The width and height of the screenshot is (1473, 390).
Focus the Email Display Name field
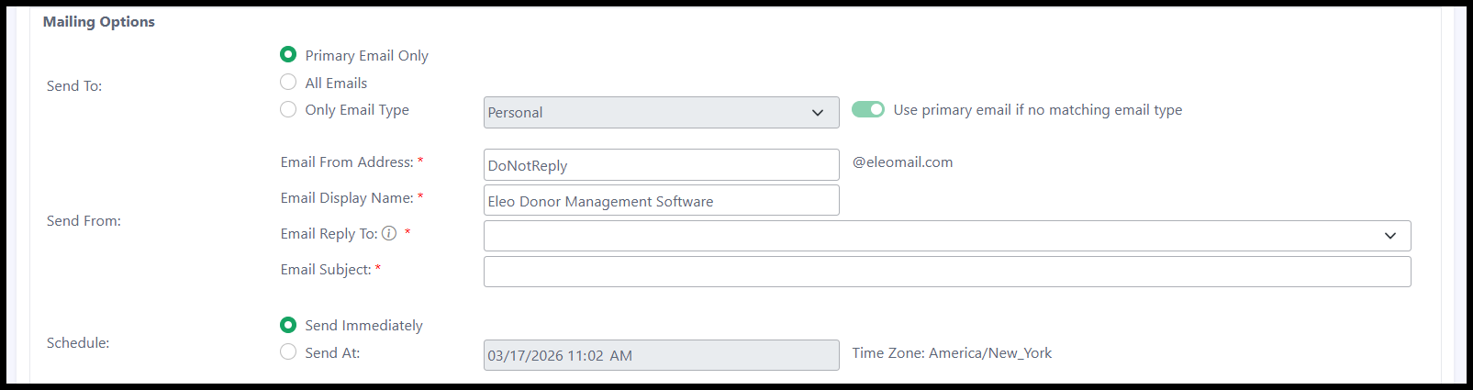coord(661,201)
